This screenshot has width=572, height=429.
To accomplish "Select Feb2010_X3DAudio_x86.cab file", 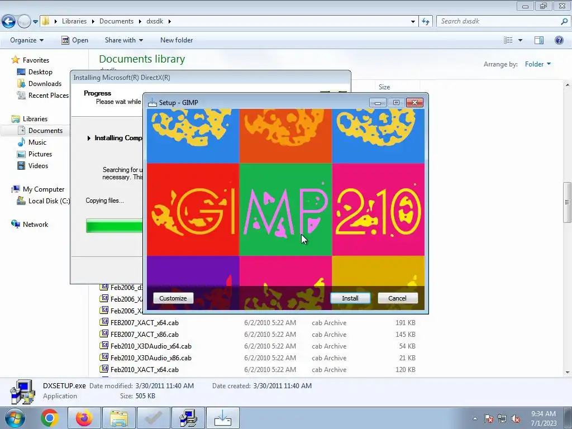I will [x=151, y=358].
